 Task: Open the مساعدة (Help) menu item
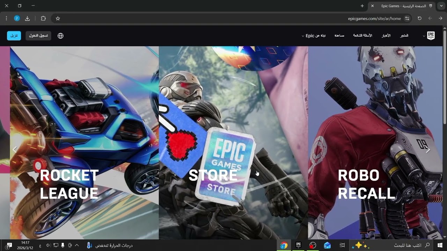tap(339, 36)
